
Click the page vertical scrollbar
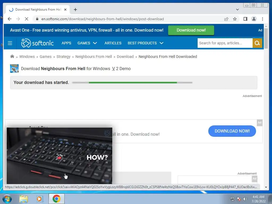tap(266, 38)
